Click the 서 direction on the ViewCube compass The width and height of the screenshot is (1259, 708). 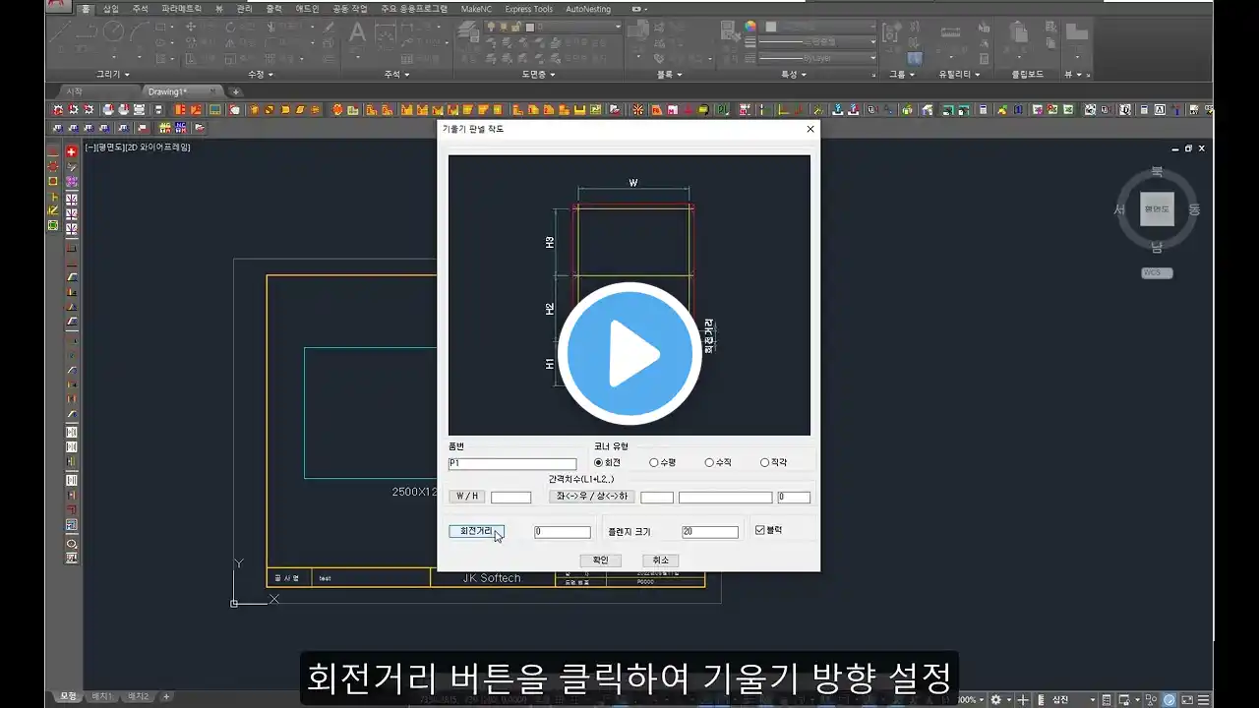click(x=1119, y=209)
